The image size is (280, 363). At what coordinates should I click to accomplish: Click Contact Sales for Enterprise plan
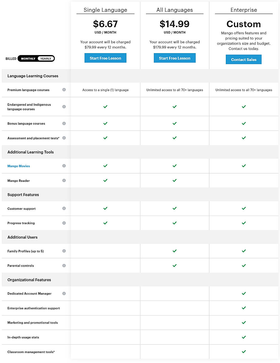[x=244, y=59]
